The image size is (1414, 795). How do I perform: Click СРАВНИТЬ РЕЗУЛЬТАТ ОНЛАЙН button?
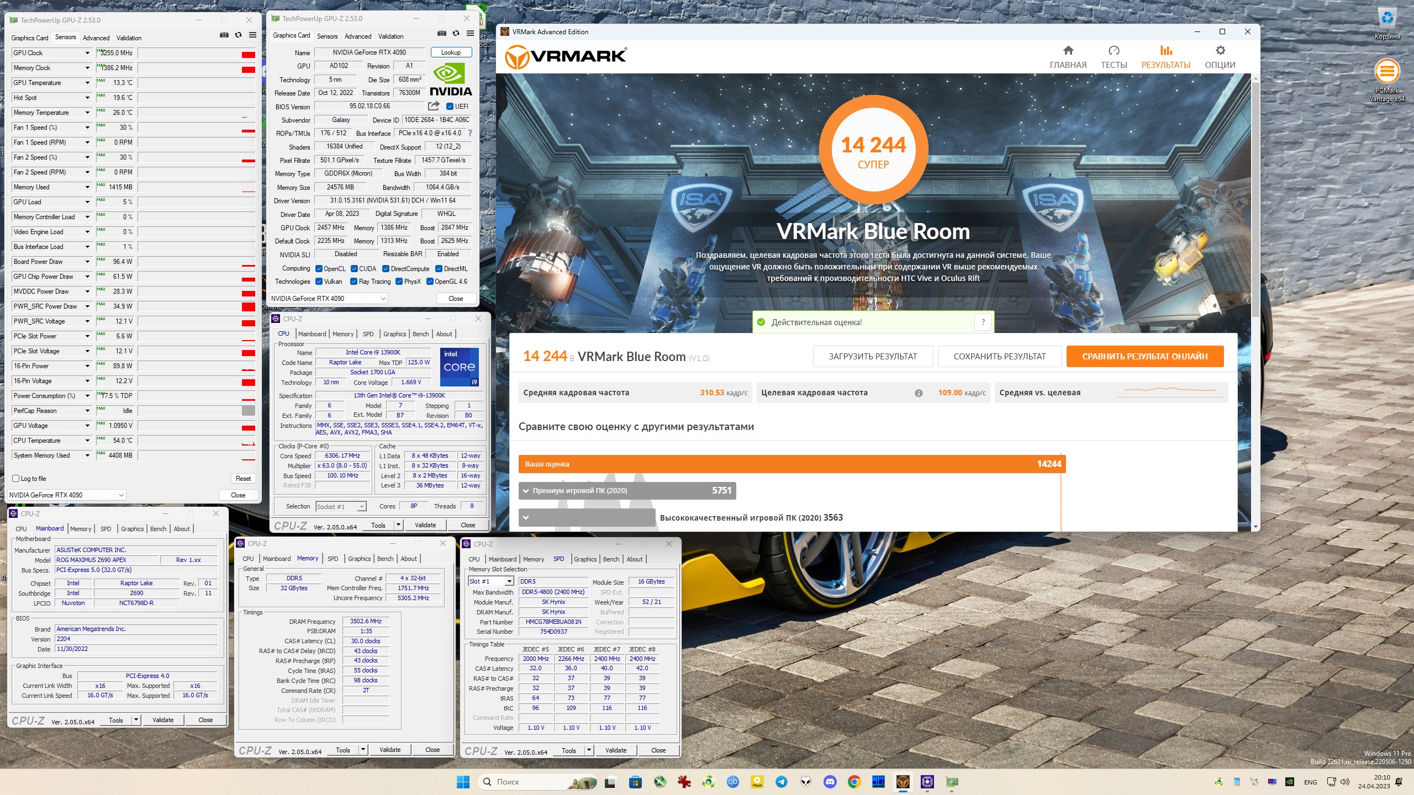click(1144, 357)
